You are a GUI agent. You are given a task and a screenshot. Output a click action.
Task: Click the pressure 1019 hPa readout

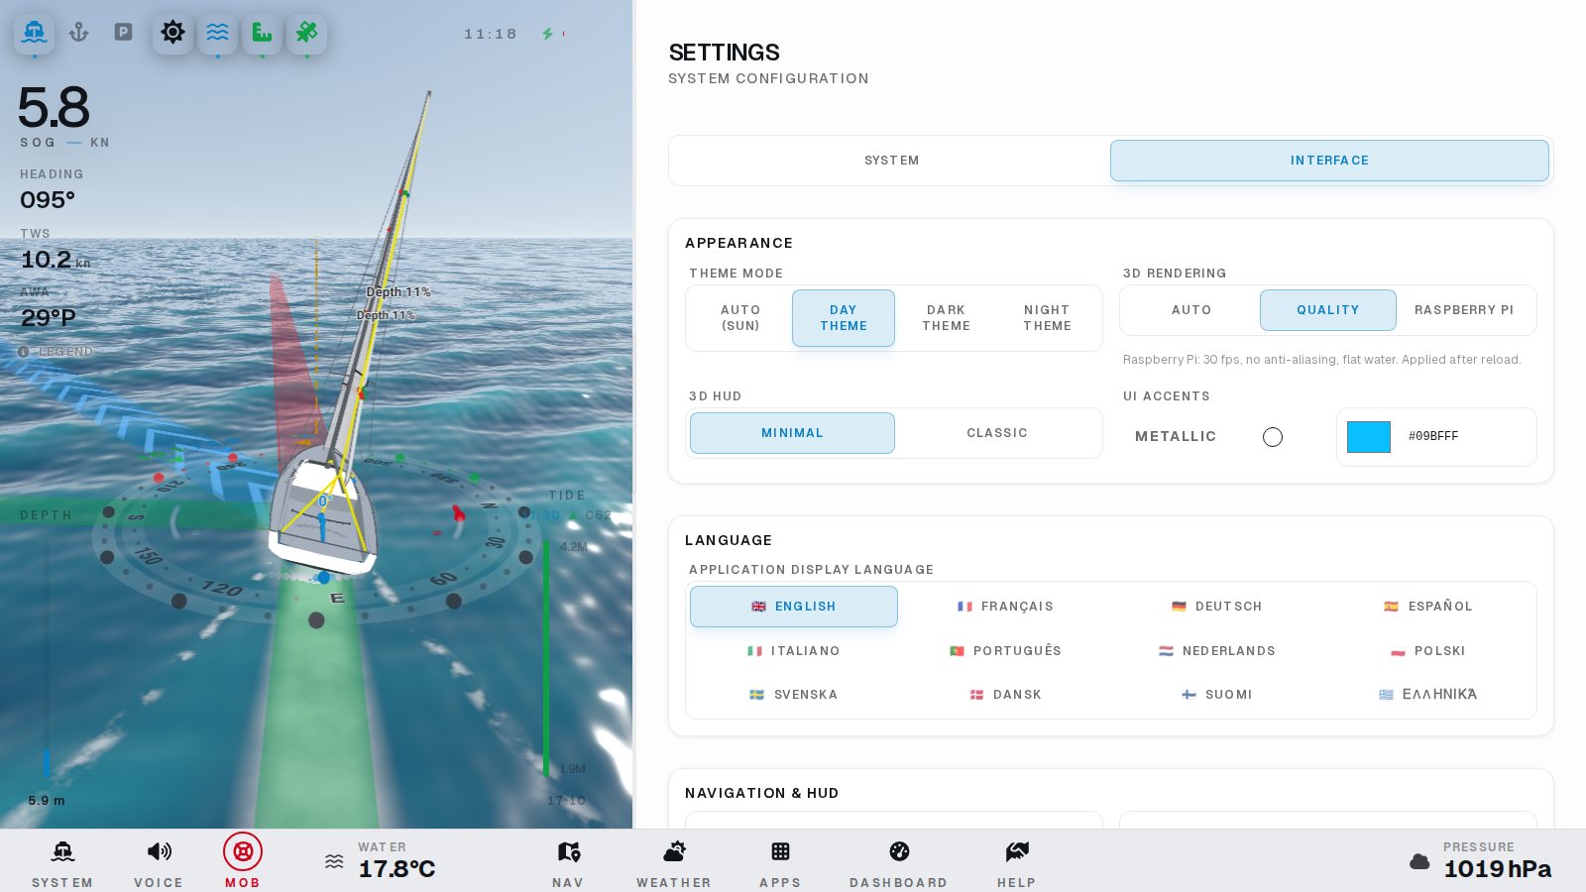point(1498,869)
